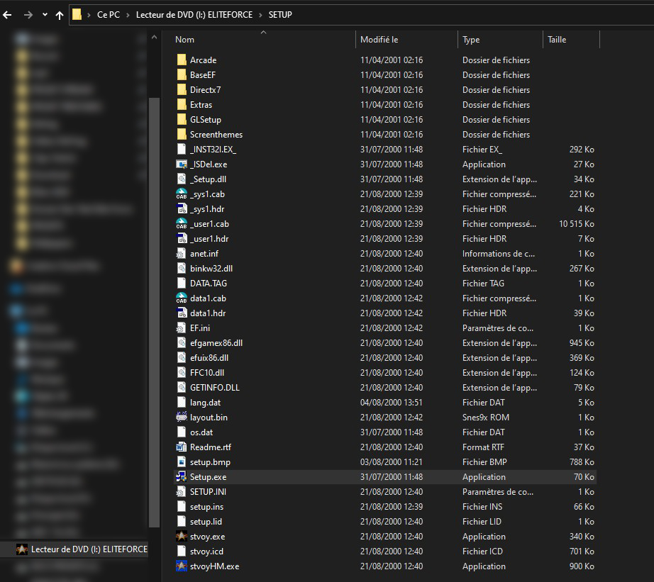The height and width of the screenshot is (582, 654).
Task: Click the data1.cab compressed file icon
Action: (x=182, y=298)
